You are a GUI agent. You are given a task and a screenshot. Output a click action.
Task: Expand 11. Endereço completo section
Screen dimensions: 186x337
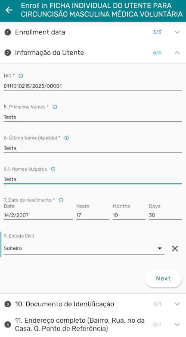tap(177, 324)
